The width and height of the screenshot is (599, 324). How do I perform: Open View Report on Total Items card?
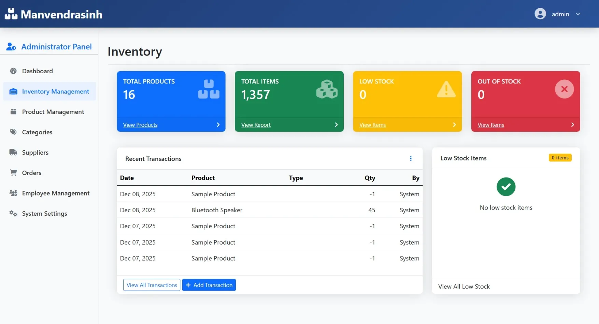(x=255, y=125)
